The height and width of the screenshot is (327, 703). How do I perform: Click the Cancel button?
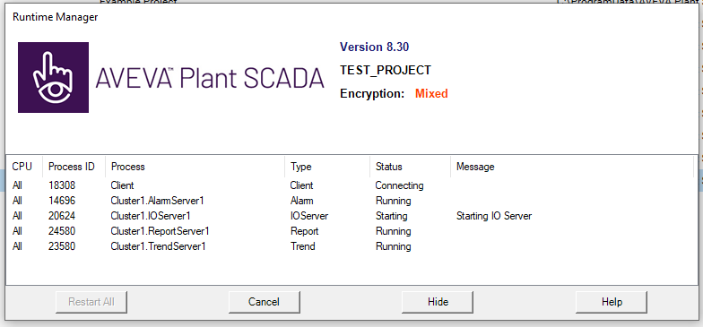264,301
